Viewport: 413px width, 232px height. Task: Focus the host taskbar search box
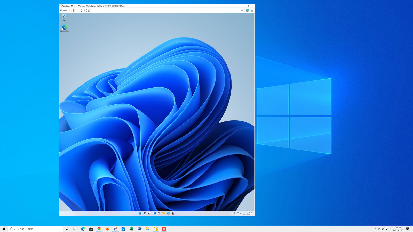coord(36,229)
